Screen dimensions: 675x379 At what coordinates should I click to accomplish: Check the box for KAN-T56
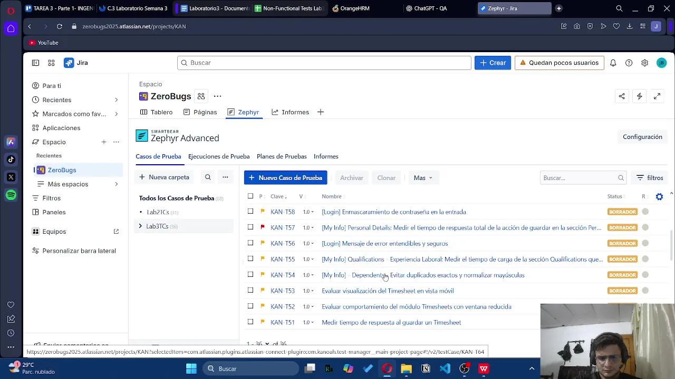250,243
